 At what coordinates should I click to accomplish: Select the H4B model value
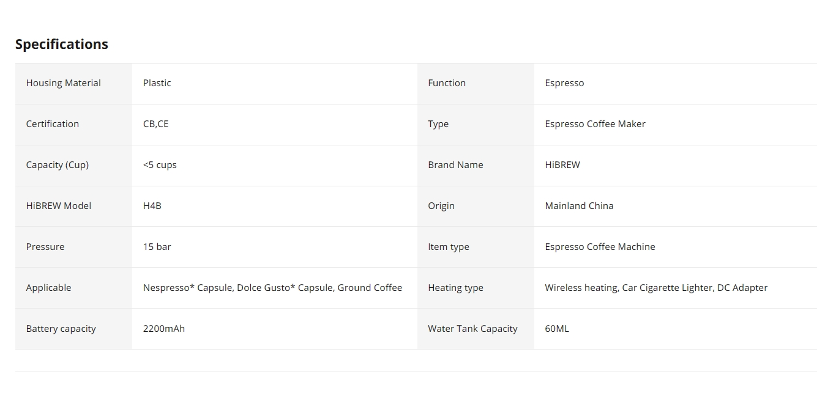tap(152, 206)
